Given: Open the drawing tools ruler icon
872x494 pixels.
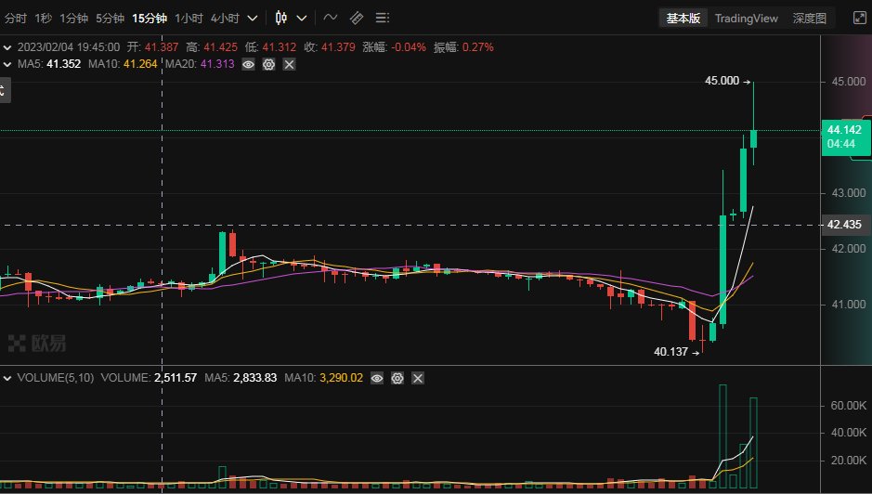Looking at the screenshot, I should pyautogui.click(x=357, y=19).
